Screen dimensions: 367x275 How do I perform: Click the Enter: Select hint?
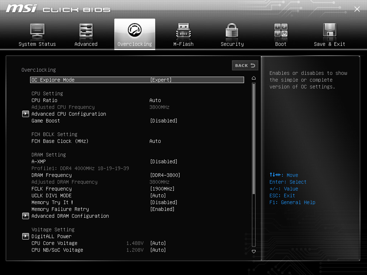(x=288, y=182)
